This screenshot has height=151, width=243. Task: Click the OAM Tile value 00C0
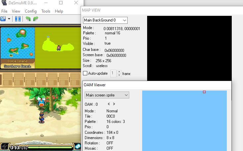point(111,116)
